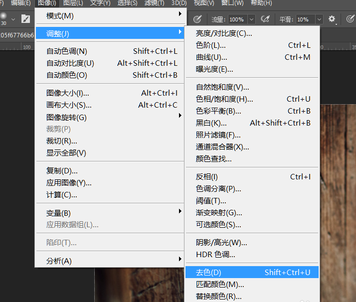The width and height of the screenshot is (356, 302).
Task: Open Photo Filter (照片滤镜)
Action: 252,135
